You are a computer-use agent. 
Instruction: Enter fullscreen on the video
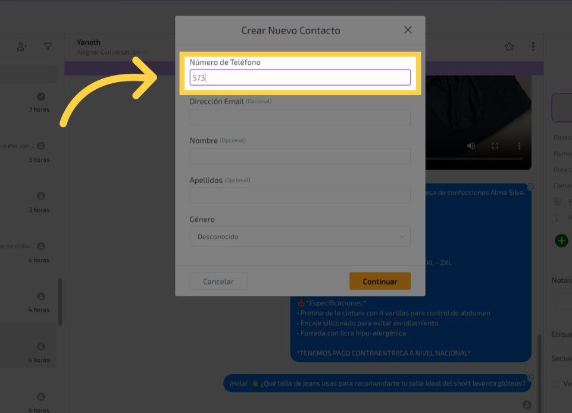pyautogui.click(x=495, y=146)
